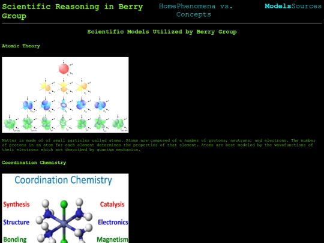This screenshot has height=243, width=324.
Task: Select the Models navigation link
Action: 278,6
